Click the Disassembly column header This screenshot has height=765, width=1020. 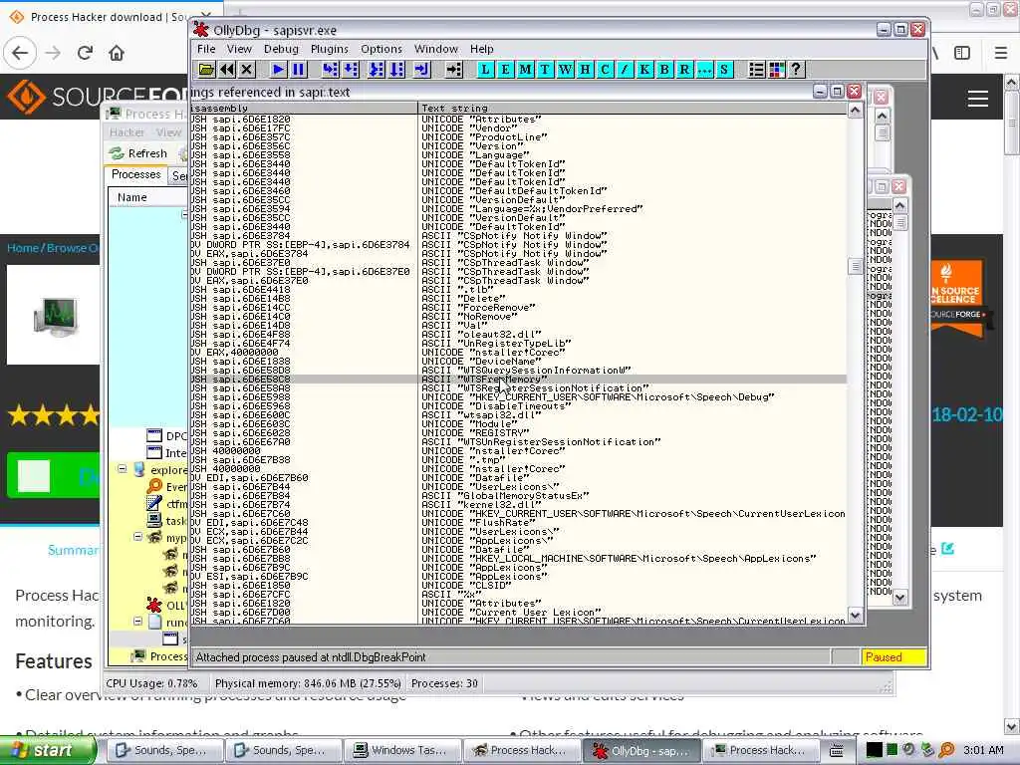304,108
